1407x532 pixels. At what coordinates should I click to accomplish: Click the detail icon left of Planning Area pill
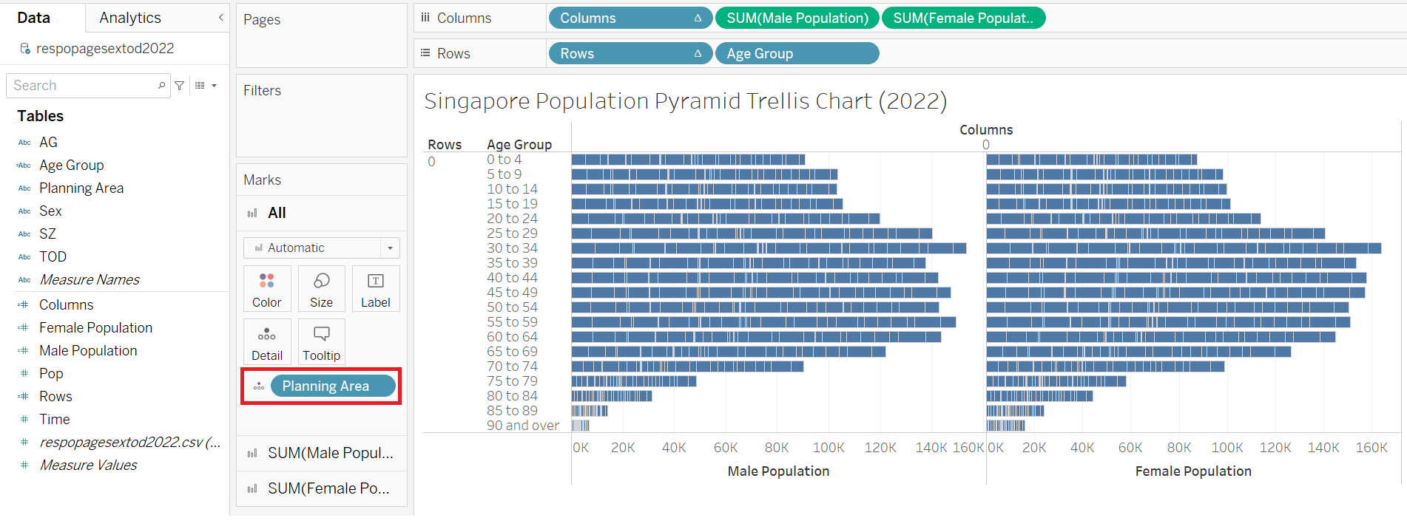click(x=259, y=386)
